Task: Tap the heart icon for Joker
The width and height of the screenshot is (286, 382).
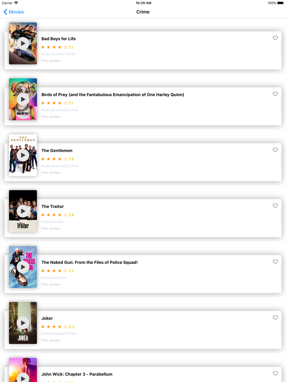Action: (x=275, y=318)
